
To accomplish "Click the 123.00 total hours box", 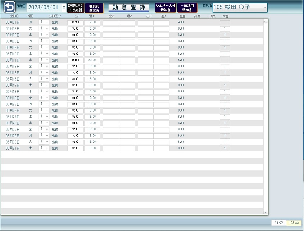I will pos(294,223).
